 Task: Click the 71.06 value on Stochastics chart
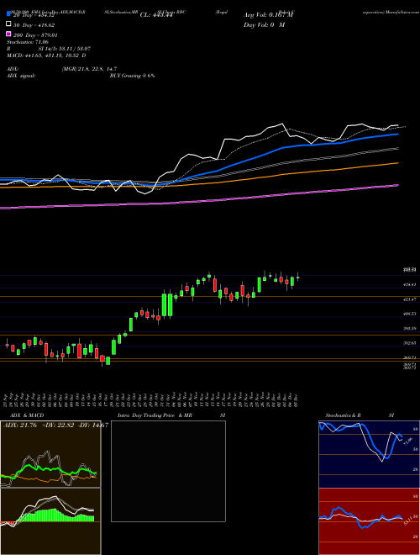coord(407,442)
